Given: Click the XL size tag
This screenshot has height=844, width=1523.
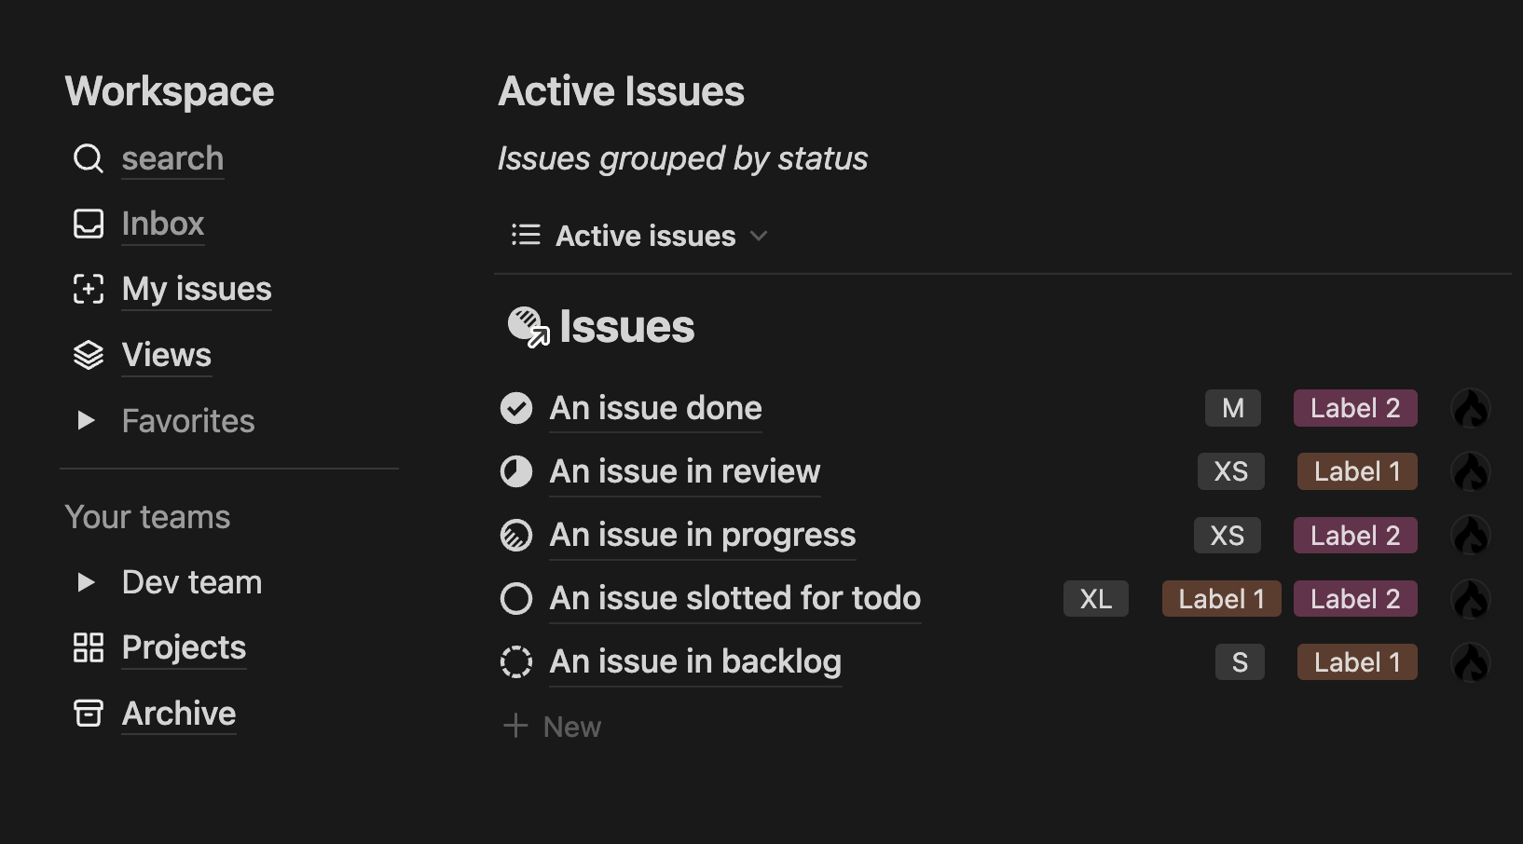Looking at the screenshot, I should tap(1096, 599).
